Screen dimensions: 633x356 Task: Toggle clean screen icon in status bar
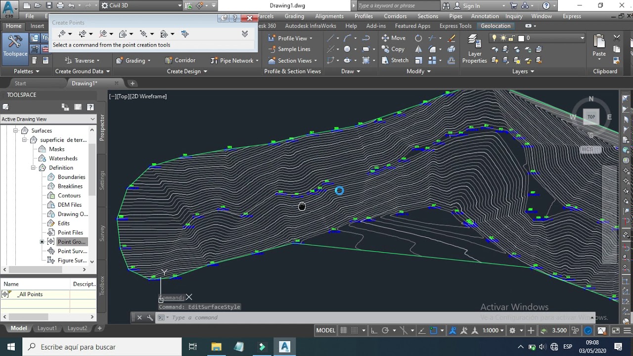coord(615,330)
